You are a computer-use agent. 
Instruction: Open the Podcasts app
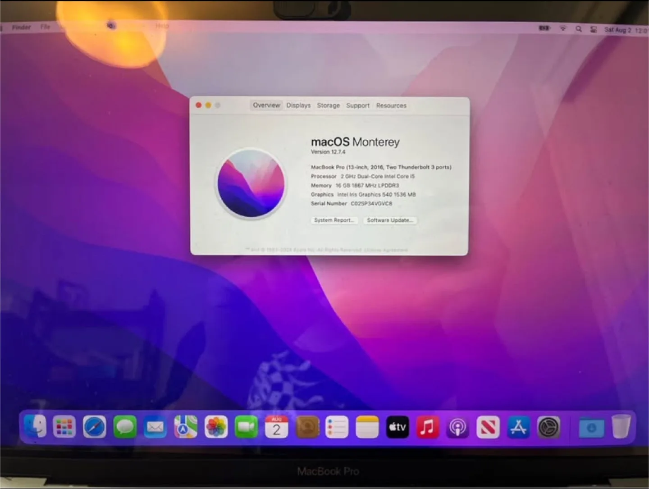pyautogui.click(x=457, y=427)
